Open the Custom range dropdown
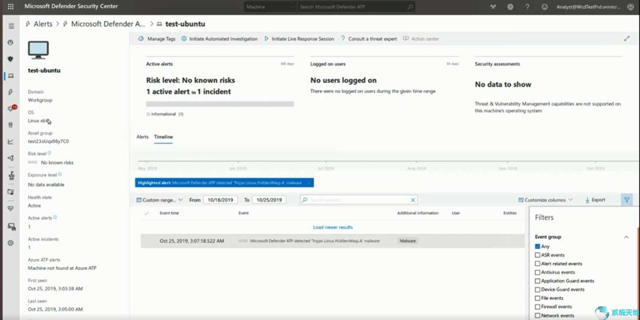The width and height of the screenshot is (640, 320). 160,200
